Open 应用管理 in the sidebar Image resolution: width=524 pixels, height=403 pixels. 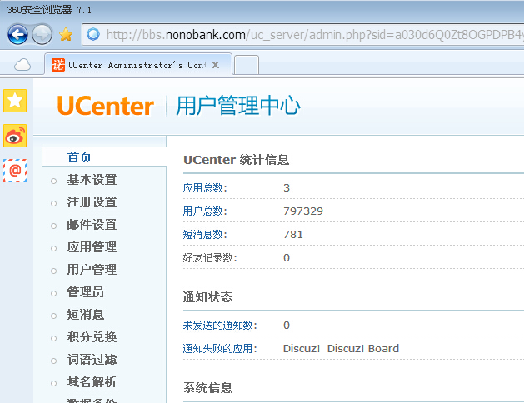pos(92,247)
